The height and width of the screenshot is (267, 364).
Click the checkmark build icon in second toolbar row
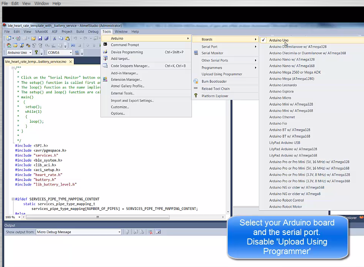tap(9, 45)
